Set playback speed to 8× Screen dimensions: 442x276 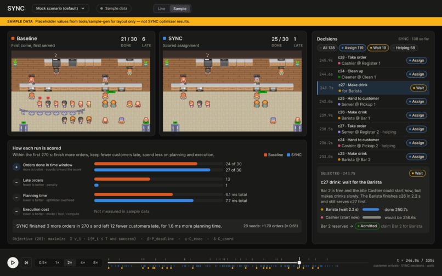(x=95, y=262)
